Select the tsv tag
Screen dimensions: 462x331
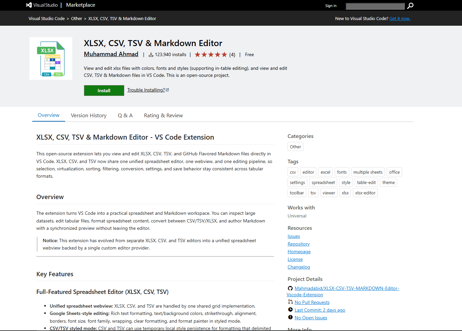click(x=313, y=193)
